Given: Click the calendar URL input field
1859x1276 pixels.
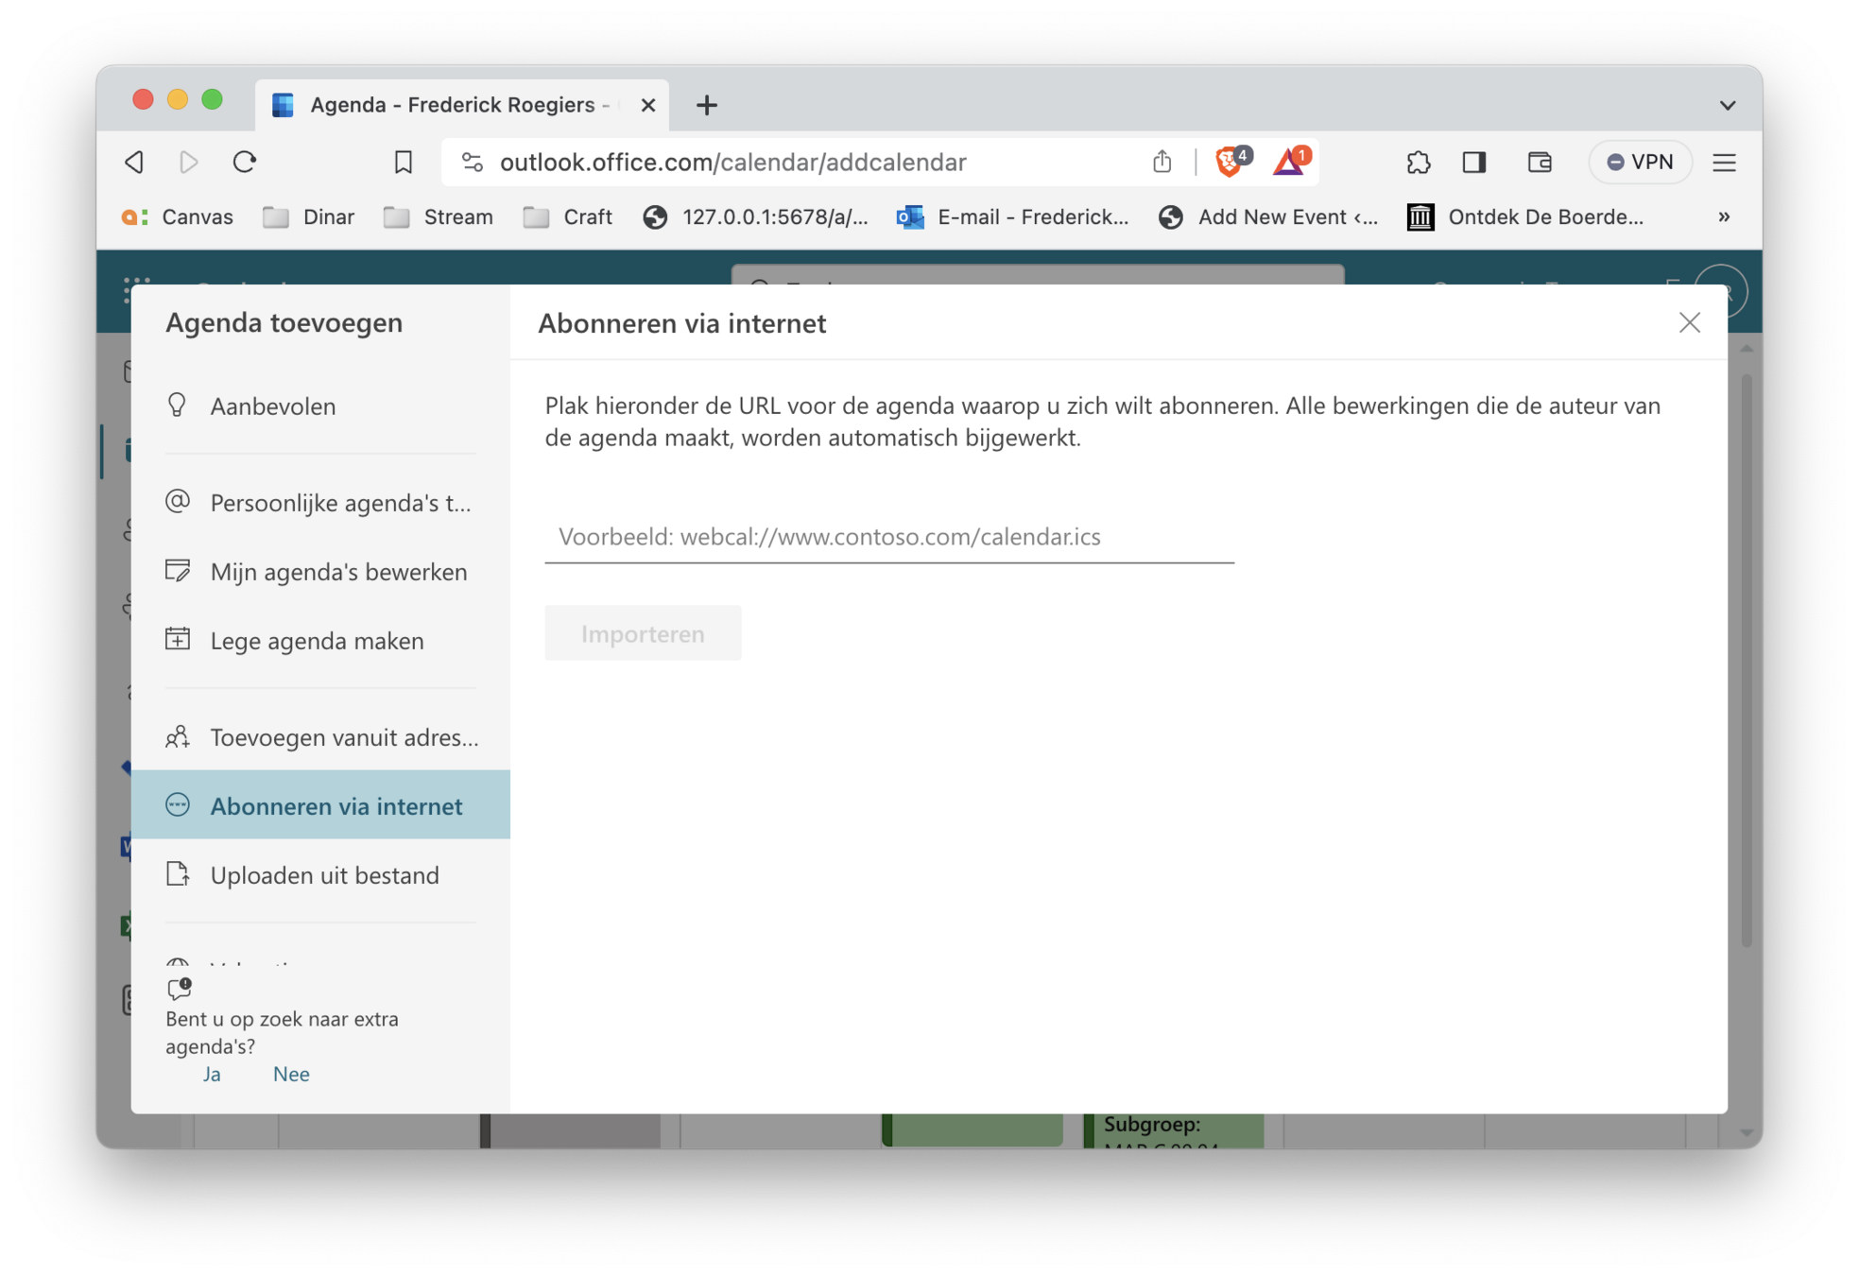Looking at the screenshot, I should coord(888,537).
